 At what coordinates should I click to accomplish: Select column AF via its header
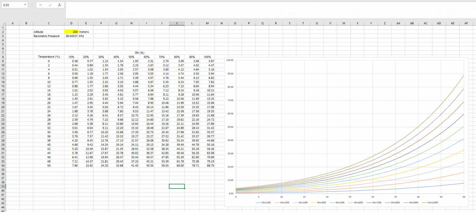click(x=466, y=24)
